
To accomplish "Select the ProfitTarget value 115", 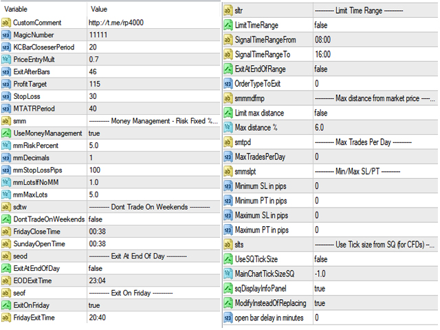I will tap(95, 84).
